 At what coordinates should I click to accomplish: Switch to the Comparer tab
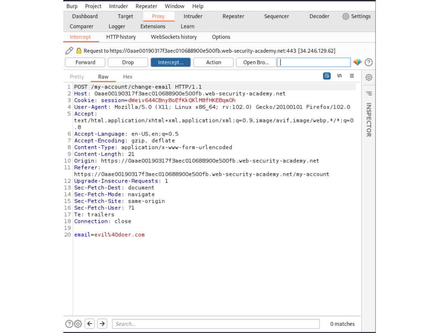(x=82, y=27)
